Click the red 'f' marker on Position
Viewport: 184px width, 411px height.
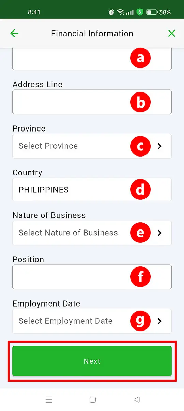(140, 277)
